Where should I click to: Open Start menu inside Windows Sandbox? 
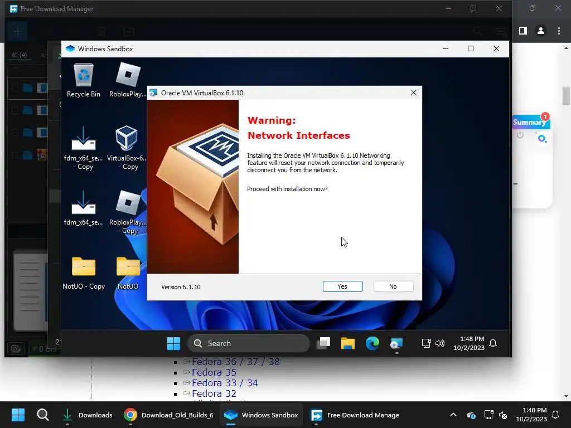174,343
